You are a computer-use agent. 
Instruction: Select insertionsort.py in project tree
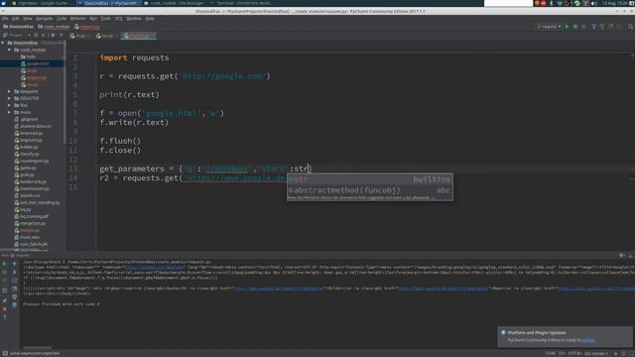(x=32, y=188)
